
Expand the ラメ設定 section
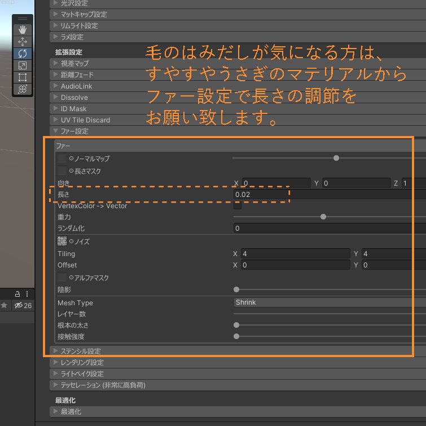(x=238, y=37)
